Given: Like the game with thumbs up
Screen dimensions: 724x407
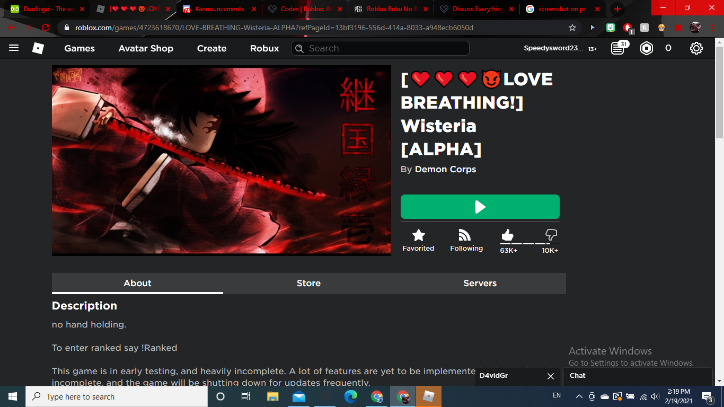Looking at the screenshot, I should [x=508, y=235].
